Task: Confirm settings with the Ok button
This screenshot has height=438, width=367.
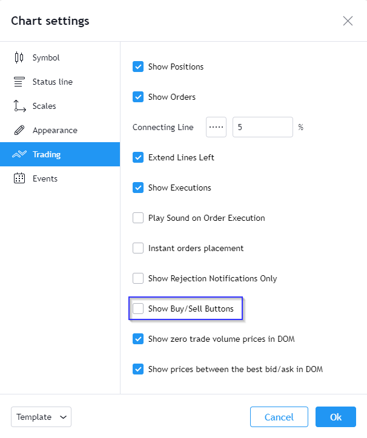Action: pos(336,417)
